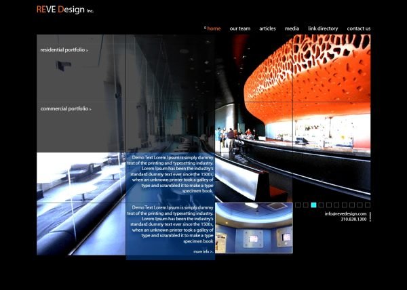
Task: Click the info@revedesign.com email address
Action: pos(345,214)
